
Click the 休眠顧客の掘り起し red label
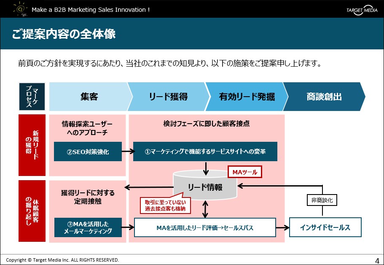[x=32, y=211]
